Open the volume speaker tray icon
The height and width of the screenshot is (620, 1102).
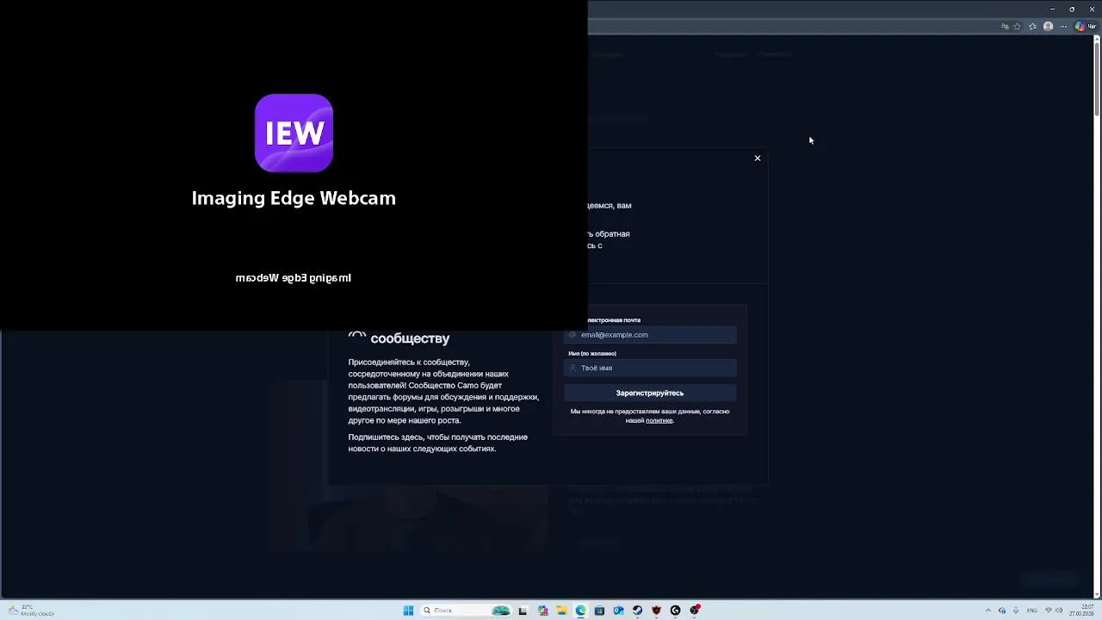pyautogui.click(x=1060, y=611)
